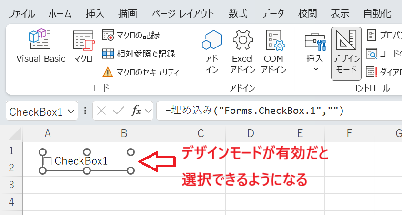Screen dimensions: 402x215
Task: Open the アドイン add-ins icon
Action: coord(212,51)
